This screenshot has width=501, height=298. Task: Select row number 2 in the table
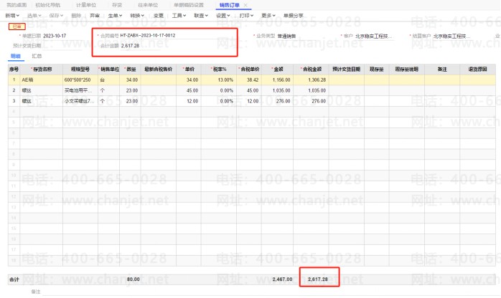(x=14, y=90)
